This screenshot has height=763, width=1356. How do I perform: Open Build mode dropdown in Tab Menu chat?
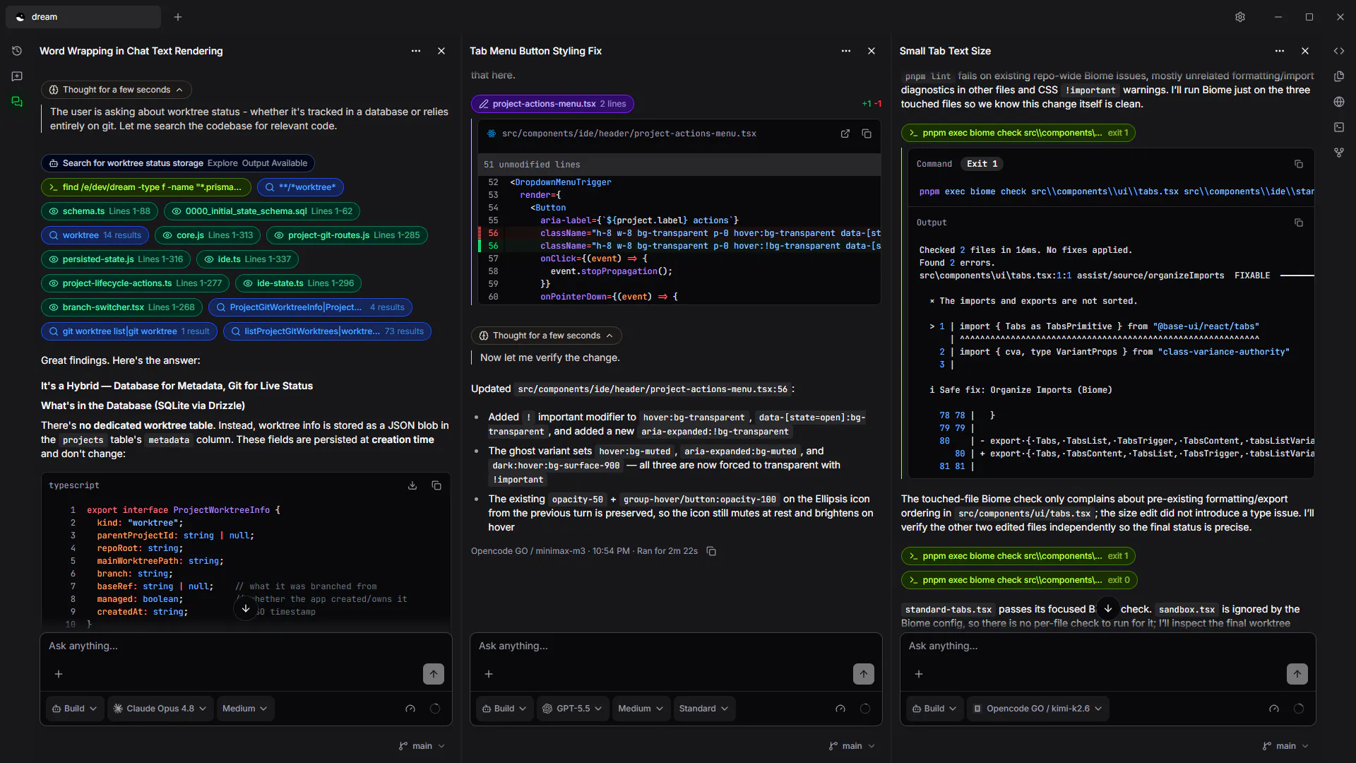coord(505,709)
